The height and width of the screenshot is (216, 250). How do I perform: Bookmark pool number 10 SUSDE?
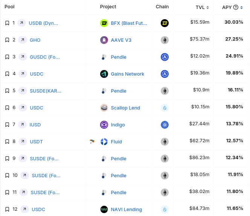click(x=7, y=175)
